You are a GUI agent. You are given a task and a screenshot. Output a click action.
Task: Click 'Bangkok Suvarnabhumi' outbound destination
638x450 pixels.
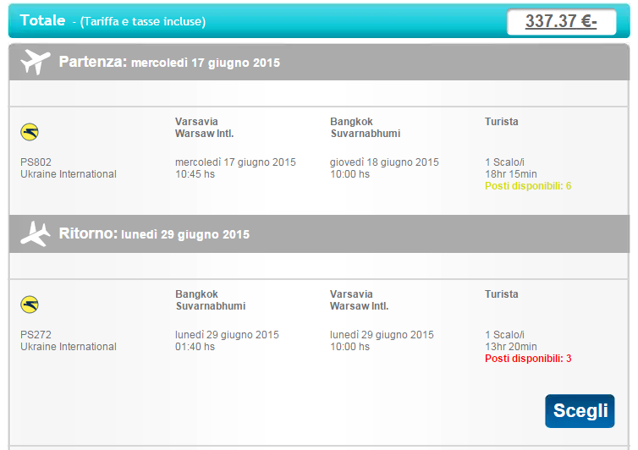click(x=365, y=128)
